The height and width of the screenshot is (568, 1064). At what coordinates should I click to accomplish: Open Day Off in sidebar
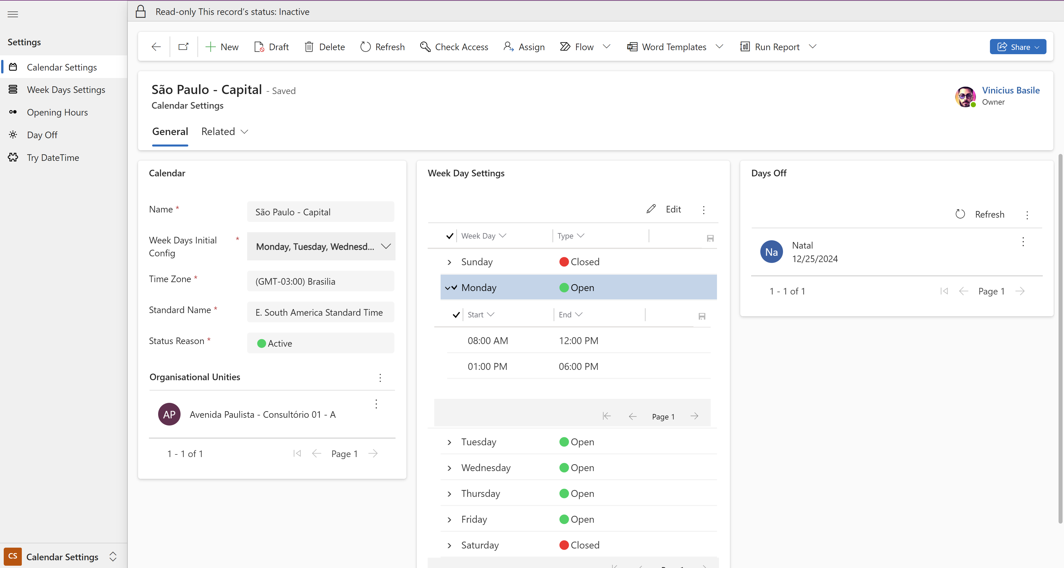[42, 135]
